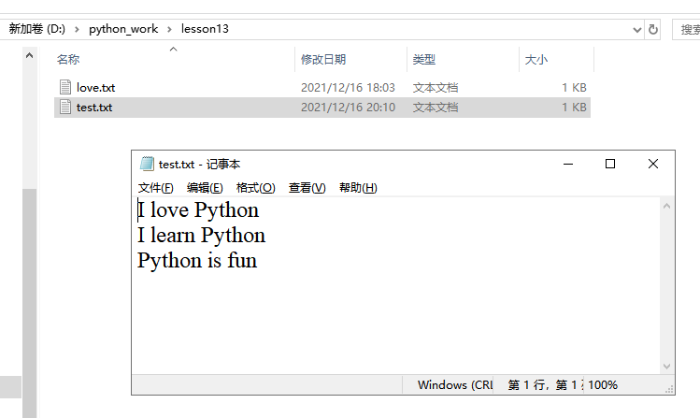The image size is (700, 418).
Task: Click the Notepad scroll down arrow
Action: [667, 367]
